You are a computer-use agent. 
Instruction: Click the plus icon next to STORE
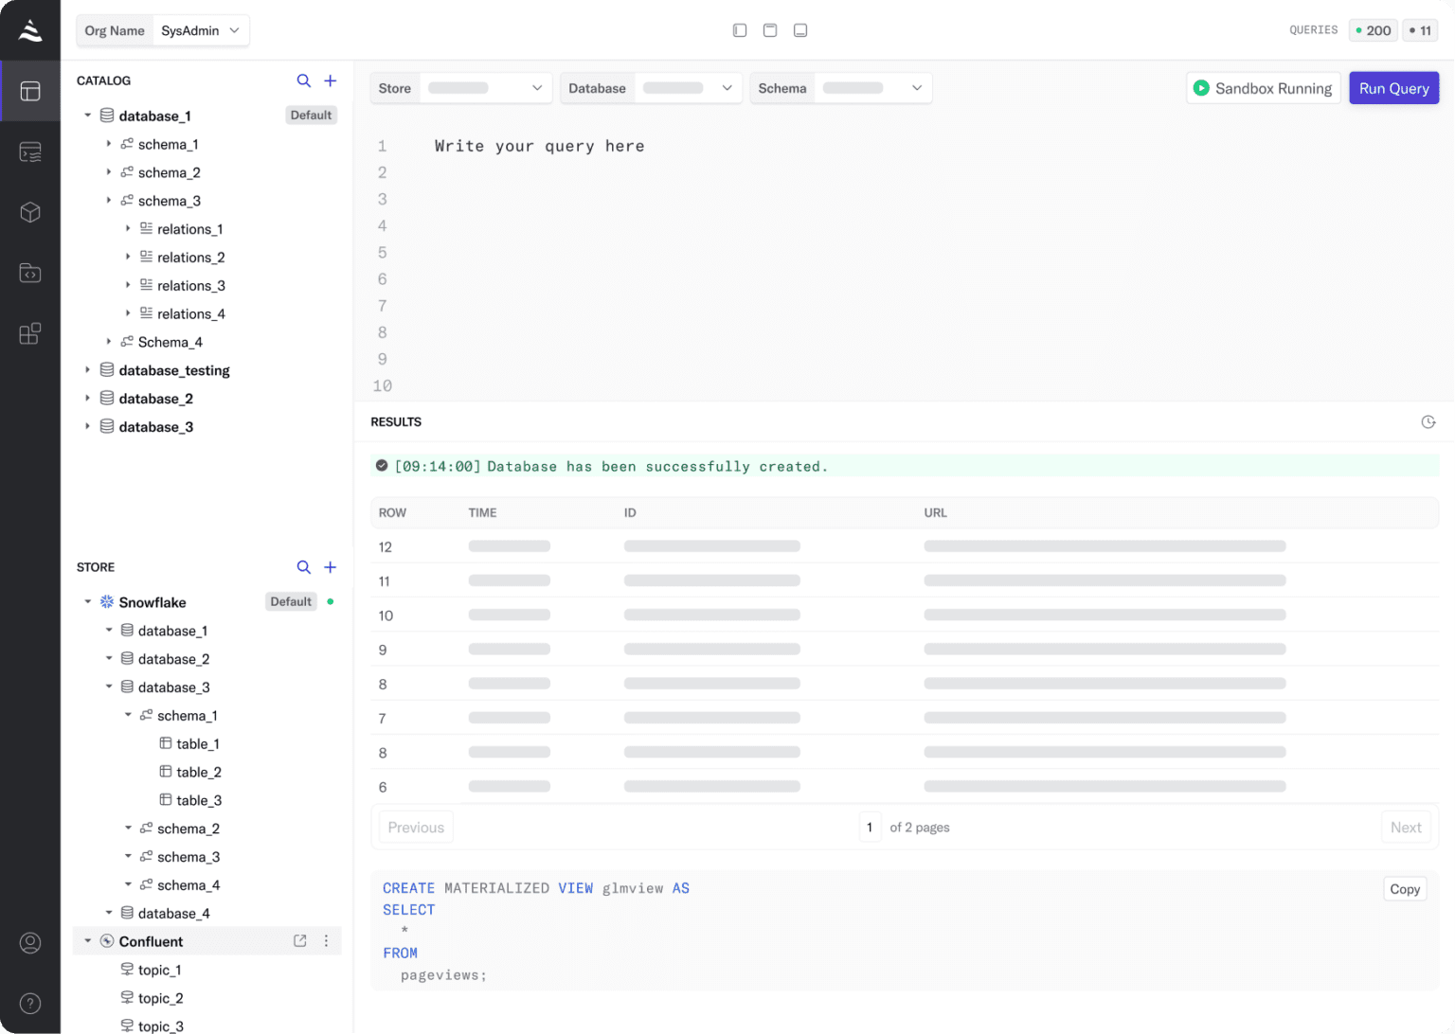[331, 567]
